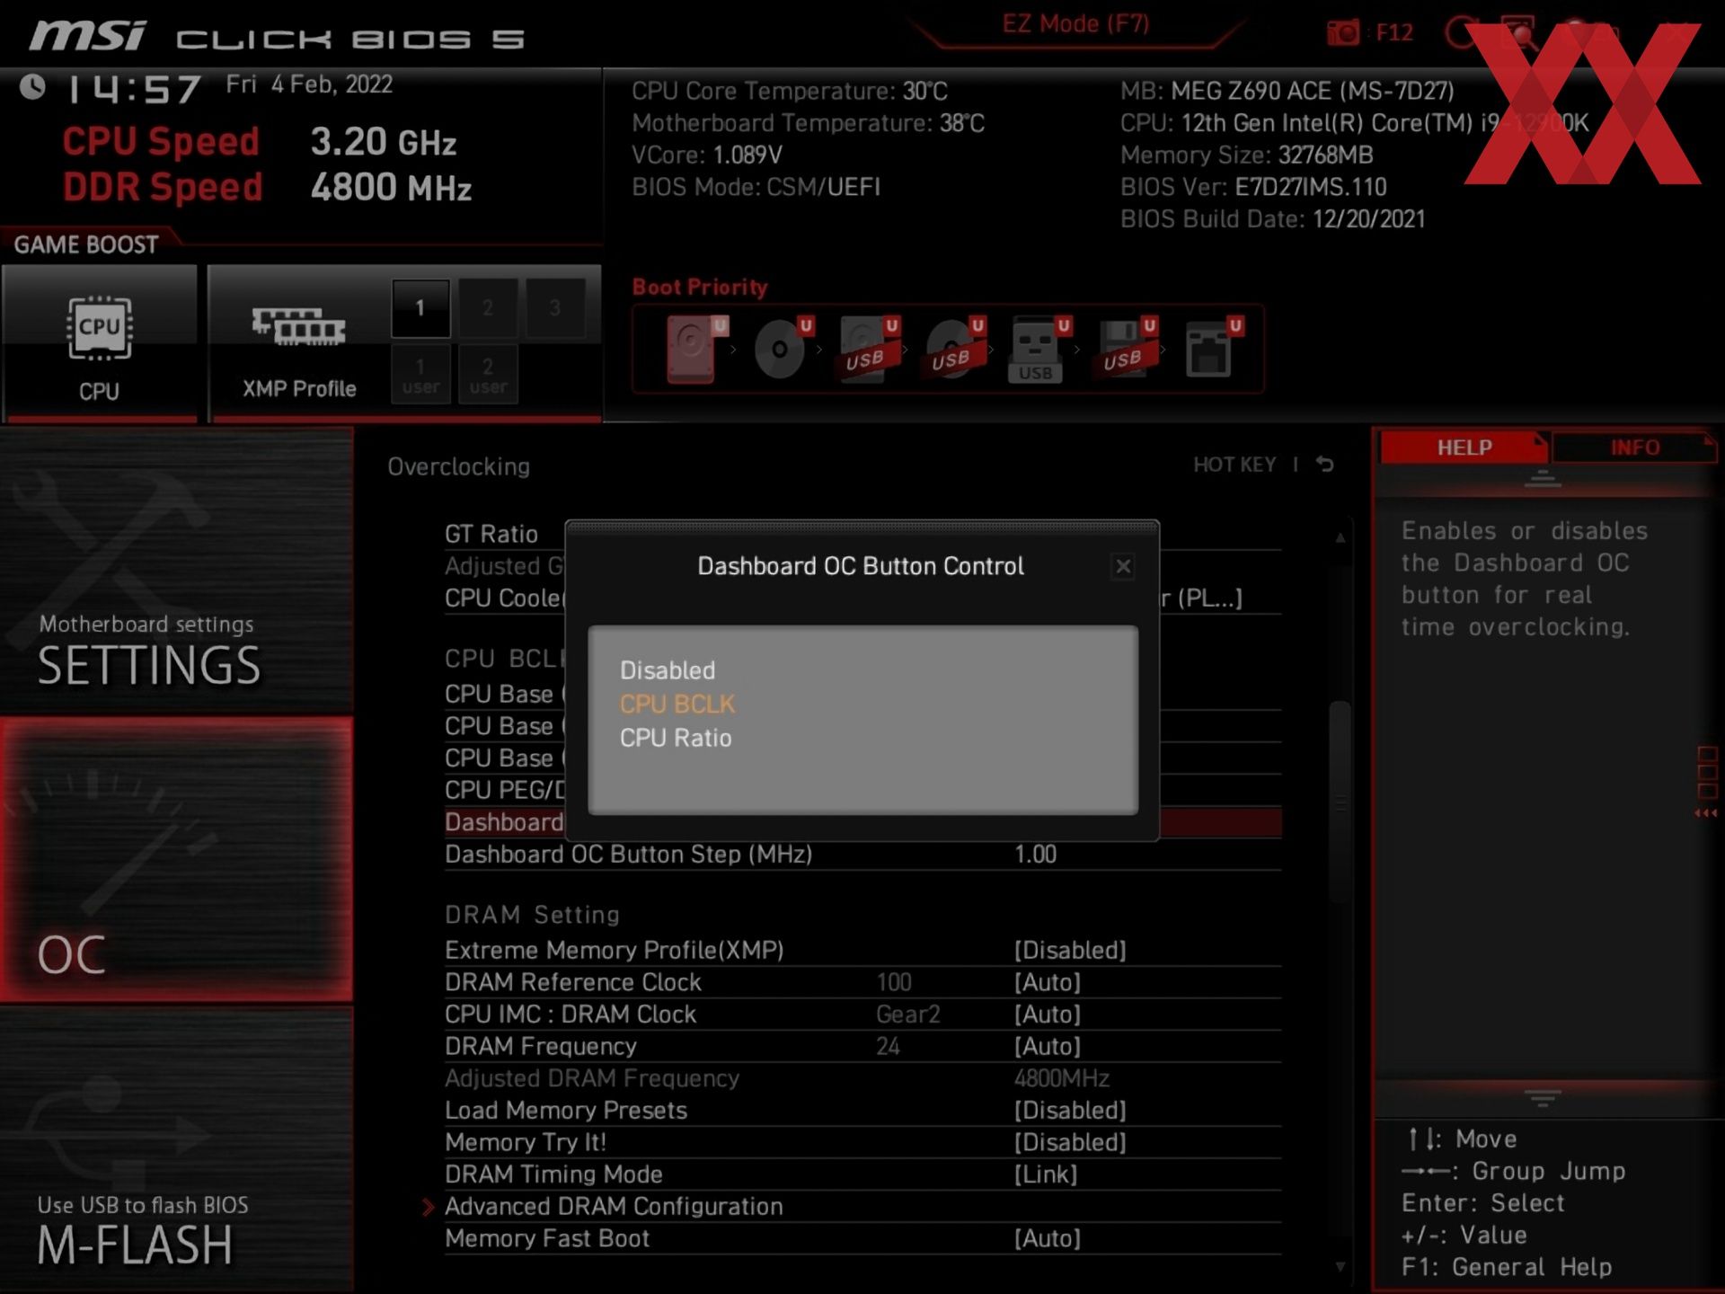Select the USB floppy boot device icon
Viewport: 1725px width, 1294px height.
click(x=1126, y=349)
